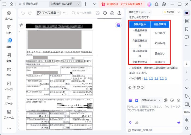
Task: Copy the AI response
Action: (x=138, y=87)
